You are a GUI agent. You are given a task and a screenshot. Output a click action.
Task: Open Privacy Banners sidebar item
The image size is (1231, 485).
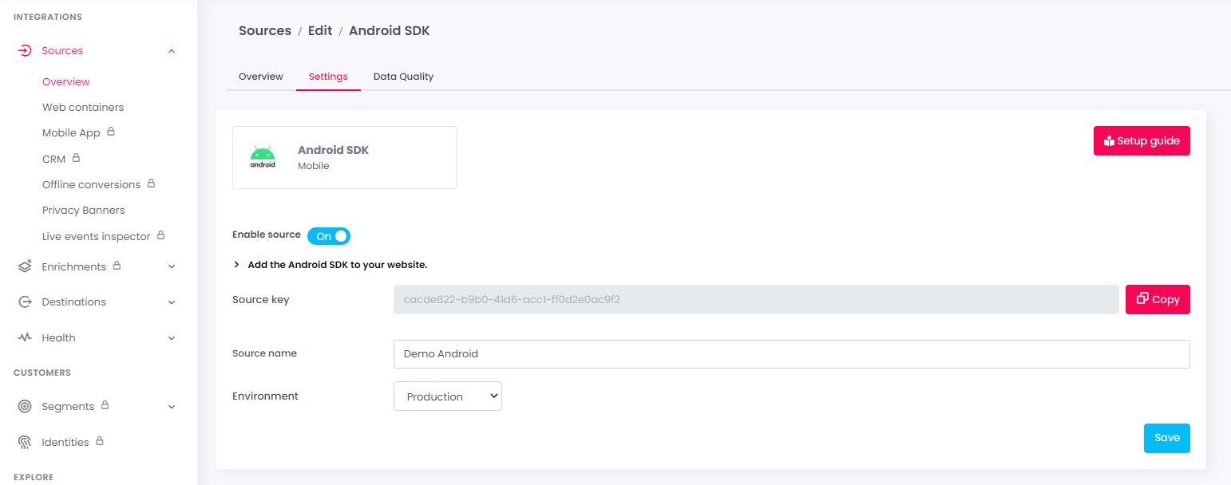click(84, 210)
